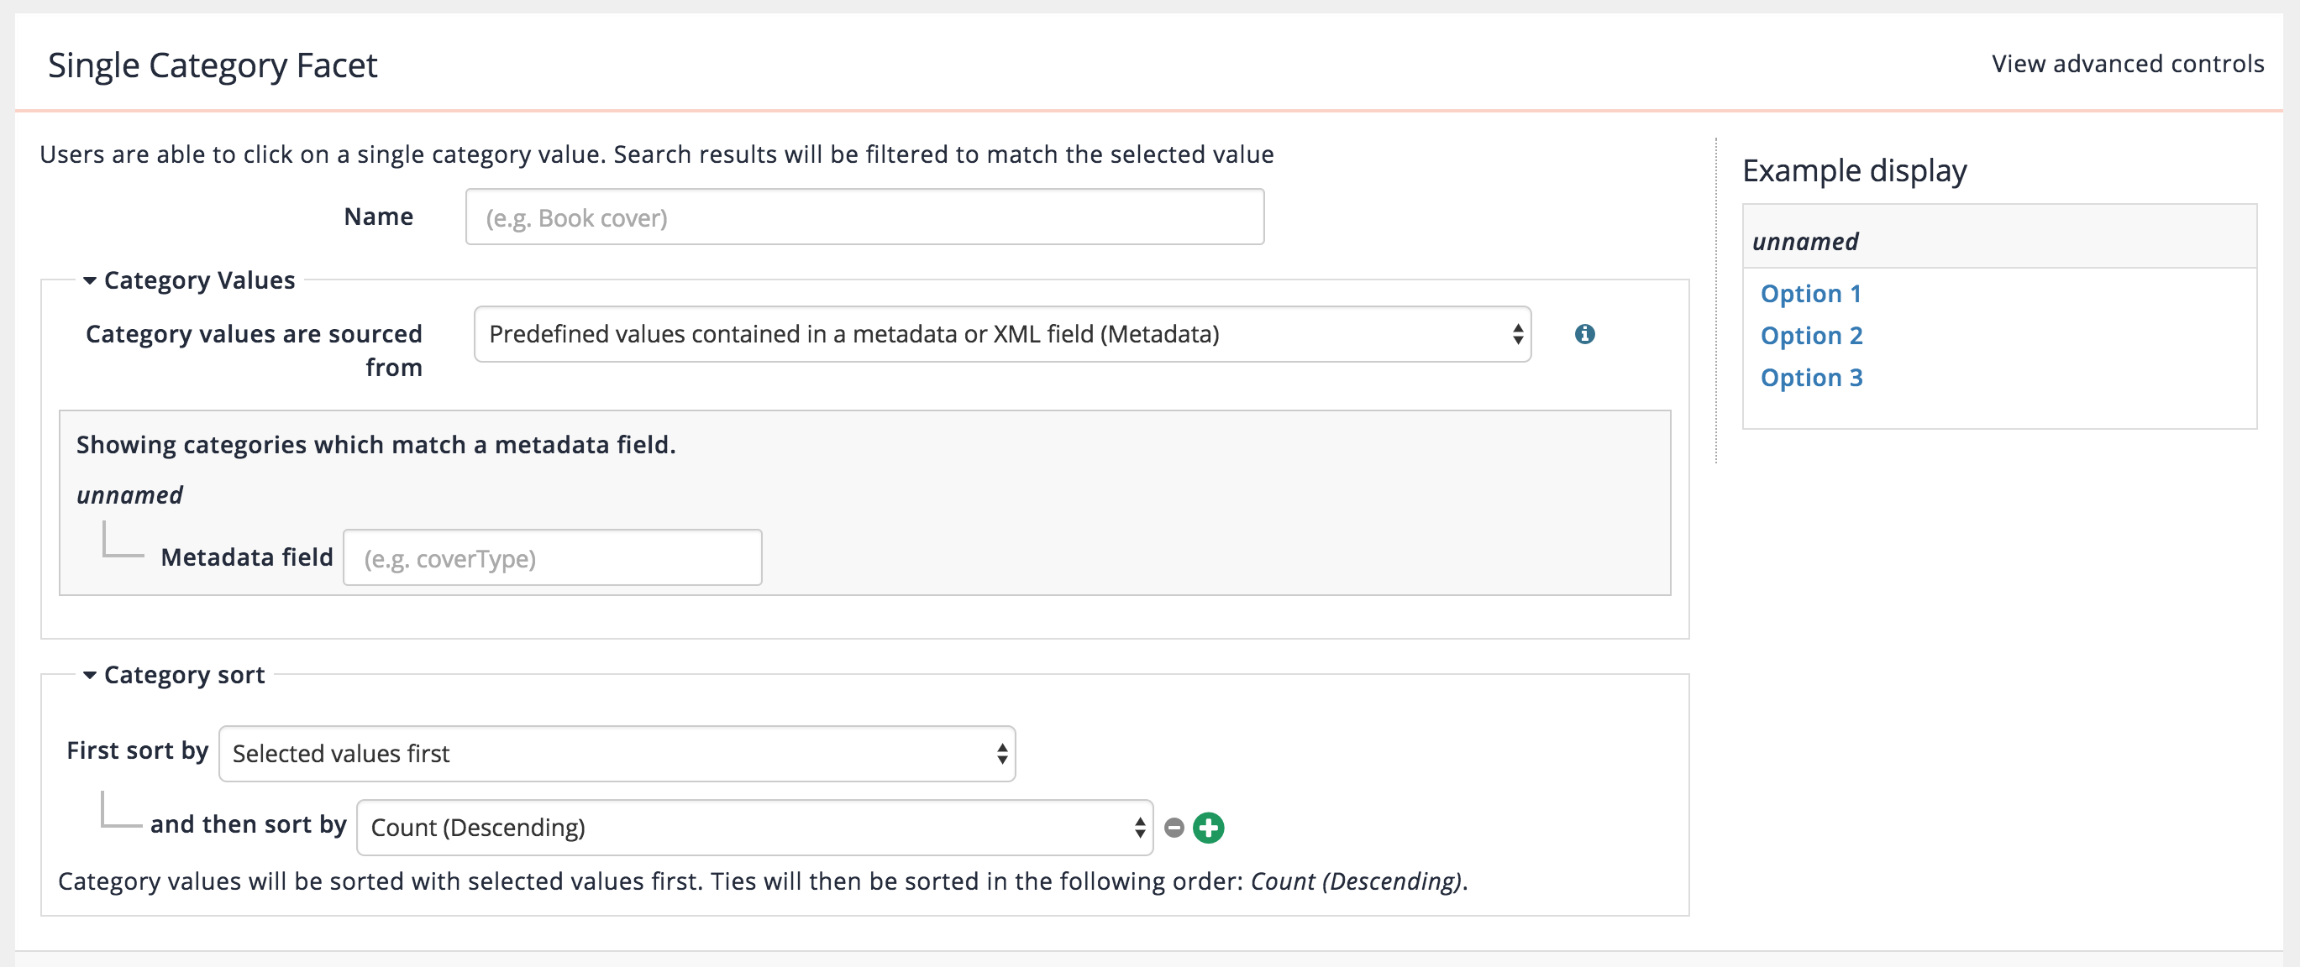This screenshot has height=967, width=2300.
Task: Click the unnamed header in Example display
Action: click(1804, 242)
